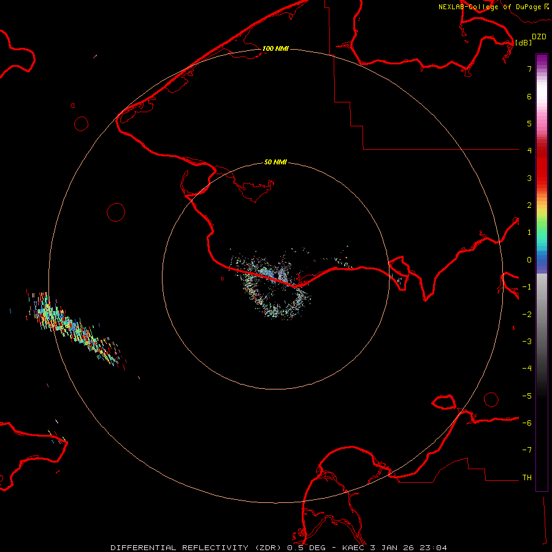
Task: Click the [dB] unit label
Action: coord(523,42)
